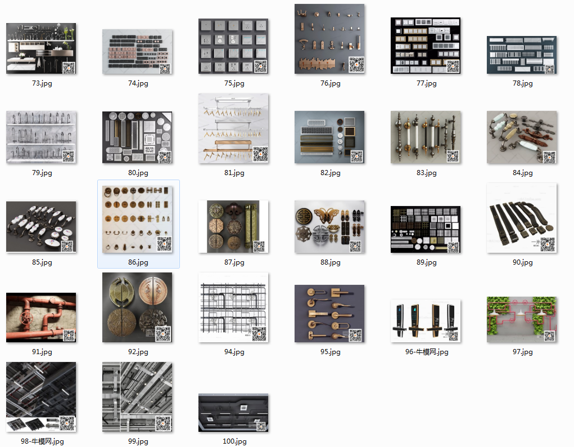Open the 75.jpg wall switches image
This screenshot has height=447, width=574.
click(233, 46)
